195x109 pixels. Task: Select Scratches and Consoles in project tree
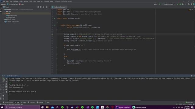[12, 22]
